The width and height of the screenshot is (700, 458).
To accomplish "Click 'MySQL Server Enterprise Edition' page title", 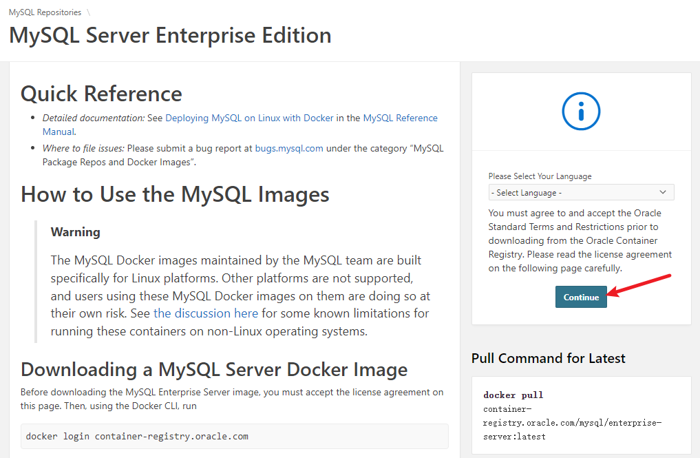I will coord(170,35).
